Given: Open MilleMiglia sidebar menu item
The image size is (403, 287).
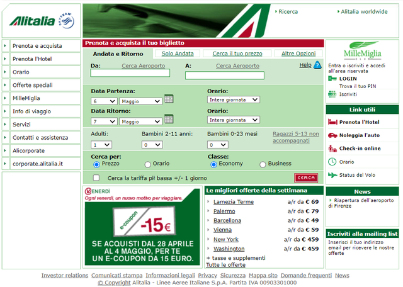Looking at the screenshot, I should (45, 98).
